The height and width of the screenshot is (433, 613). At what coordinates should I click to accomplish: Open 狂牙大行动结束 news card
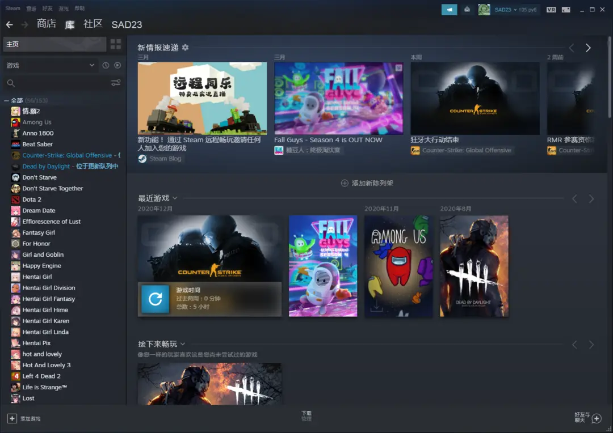475,99
